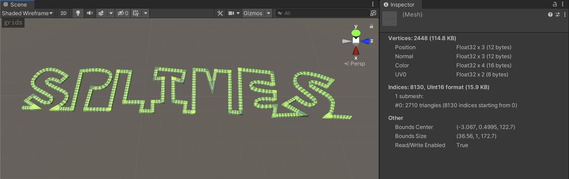Toggle the Persp projection label
Screen dimensions: 569x179
click(355, 63)
